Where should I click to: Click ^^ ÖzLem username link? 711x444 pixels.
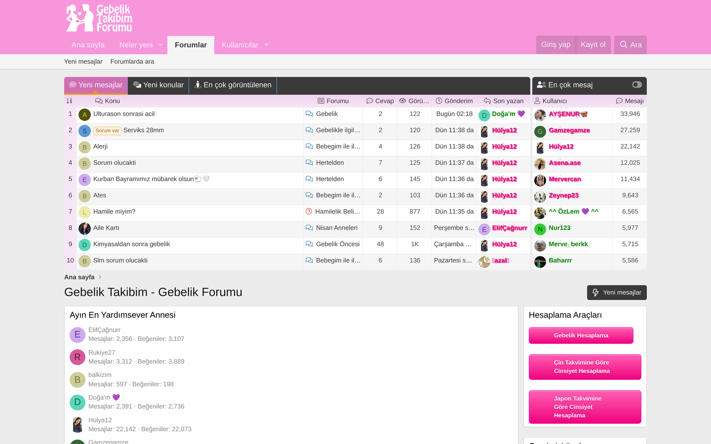574,212
